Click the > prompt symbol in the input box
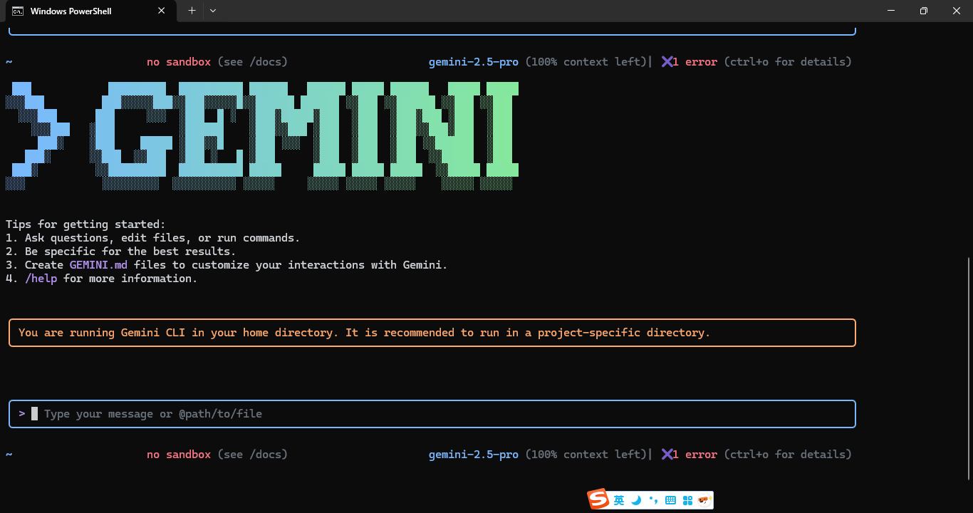This screenshot has width=973, height=513. (22, 414)
